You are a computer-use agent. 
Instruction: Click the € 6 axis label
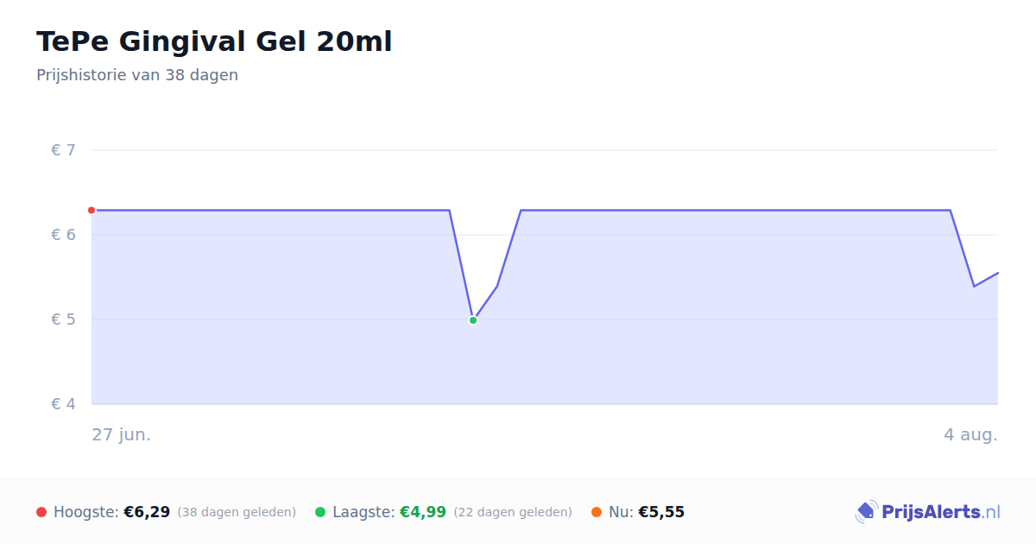click(64, 235)
